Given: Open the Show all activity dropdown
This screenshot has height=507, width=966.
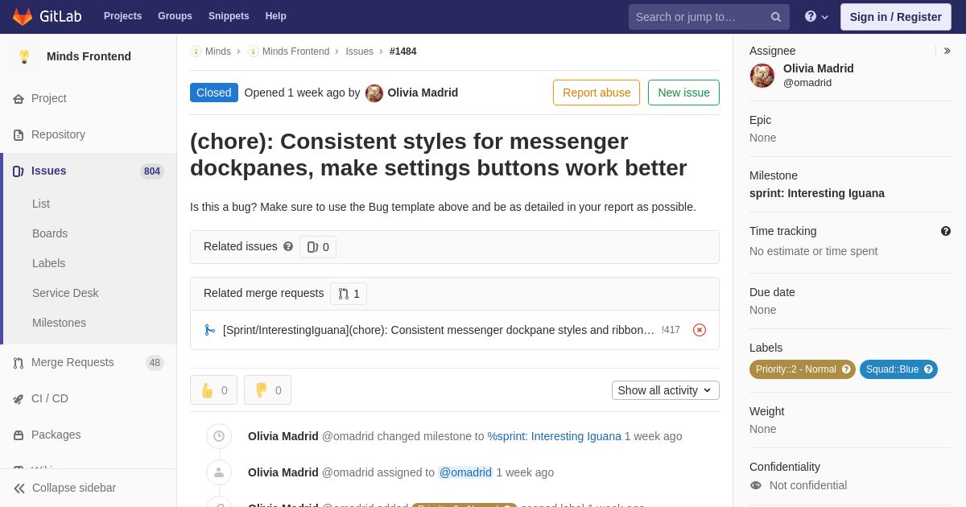Looking at the screenshot, I should [666, 390].
